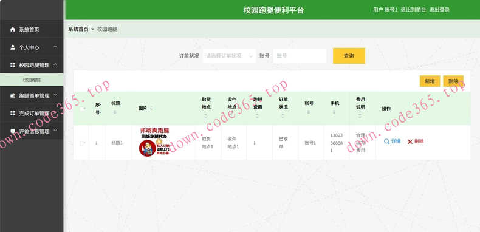Select the 校园跑腿 submenu item

pos(32,80)
